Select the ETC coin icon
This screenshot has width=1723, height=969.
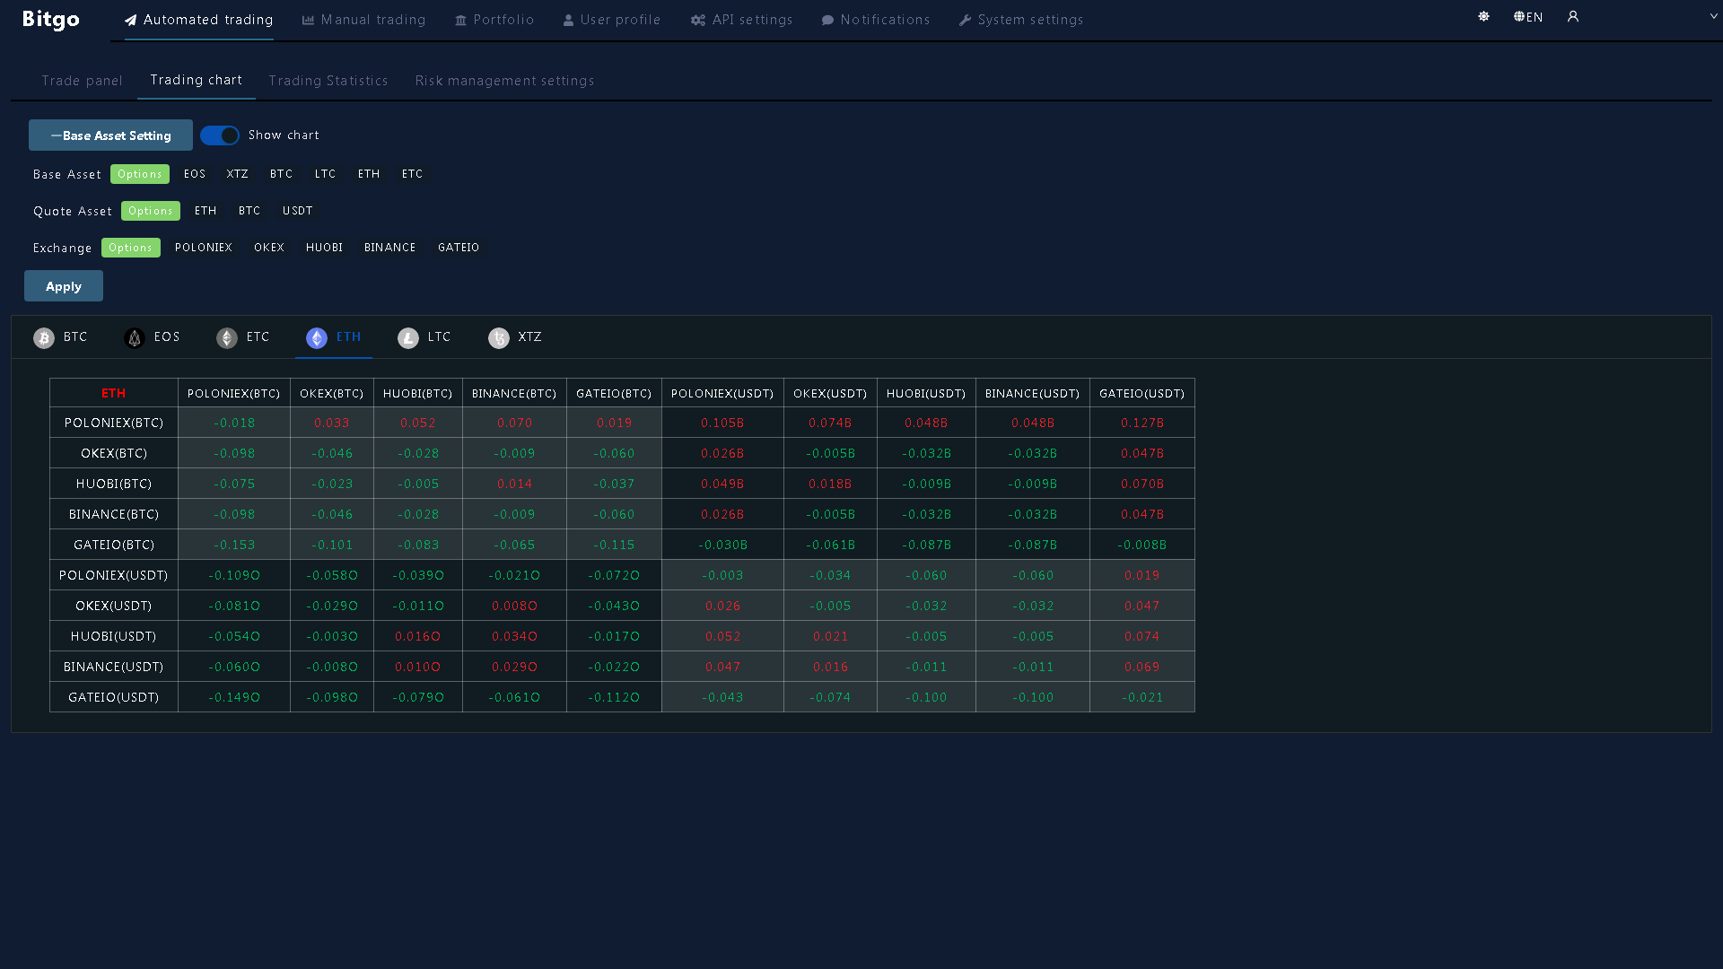pyautogui.click(x=227, y=337)
